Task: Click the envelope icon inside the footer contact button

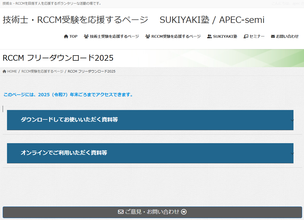Action: click(x=120, y=212)
